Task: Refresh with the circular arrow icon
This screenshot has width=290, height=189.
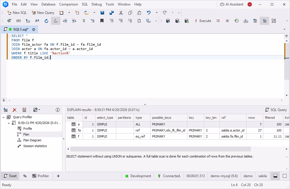Action: click(x=46, y=21)
